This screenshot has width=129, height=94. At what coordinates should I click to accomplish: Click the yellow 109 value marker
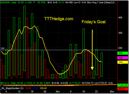coord(123,62)
